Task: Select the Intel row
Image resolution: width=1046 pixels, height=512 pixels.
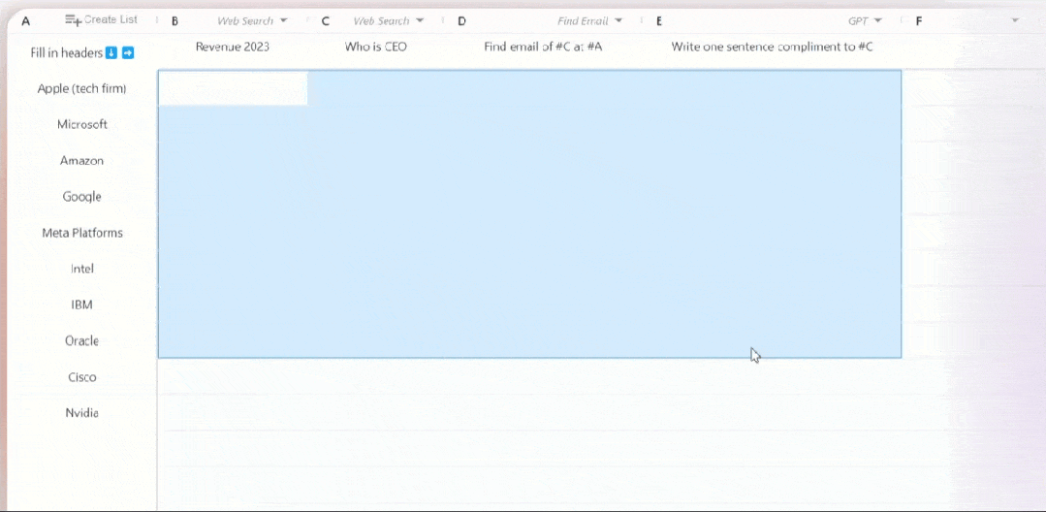Action: (x=82, y=269)
